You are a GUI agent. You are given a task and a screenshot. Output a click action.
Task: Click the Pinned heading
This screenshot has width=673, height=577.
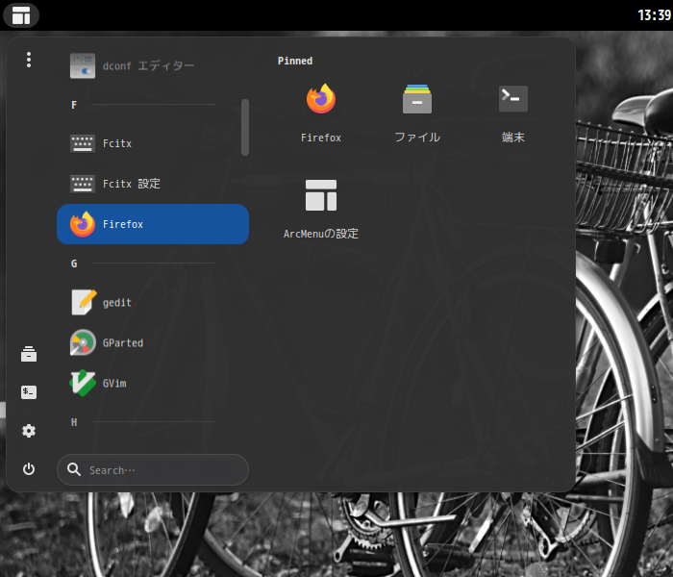[x=295, y=61]
